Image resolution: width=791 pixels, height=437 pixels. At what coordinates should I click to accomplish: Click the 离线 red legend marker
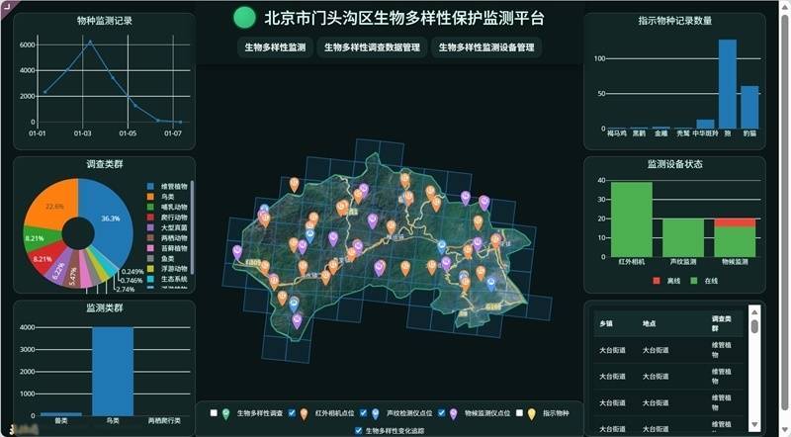[x=656, y=281]
